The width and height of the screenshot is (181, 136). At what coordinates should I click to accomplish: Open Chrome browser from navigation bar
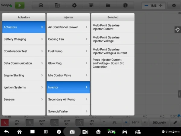[x=59, y=131]
